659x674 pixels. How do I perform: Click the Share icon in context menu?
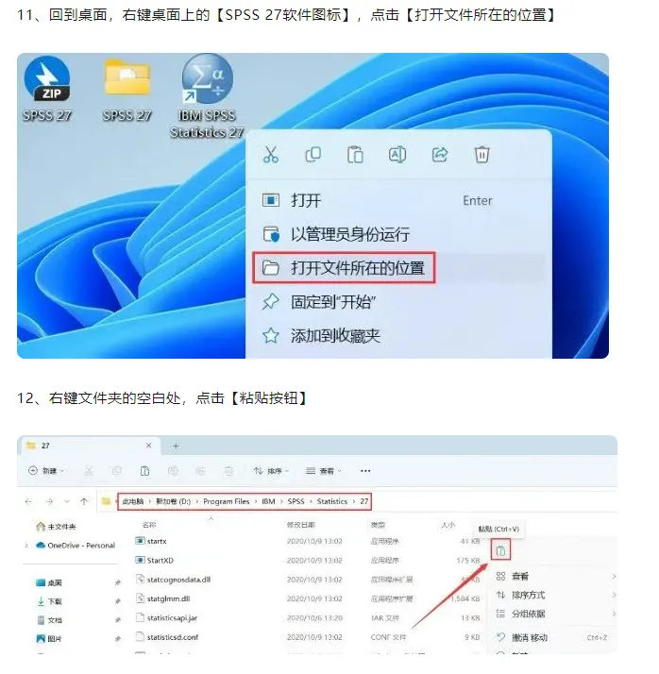click(x=440, y=155)
